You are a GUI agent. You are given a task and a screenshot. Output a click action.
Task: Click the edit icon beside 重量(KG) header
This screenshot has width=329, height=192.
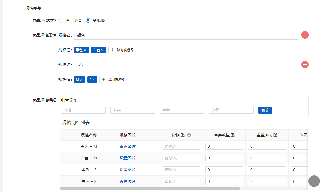(x=275, y=135)
